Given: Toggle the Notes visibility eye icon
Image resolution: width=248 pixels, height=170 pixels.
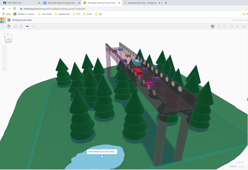Looking at the screenshot, I should point(213,26).
